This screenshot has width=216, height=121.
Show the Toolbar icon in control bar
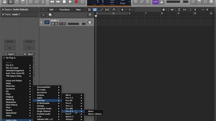23,2
